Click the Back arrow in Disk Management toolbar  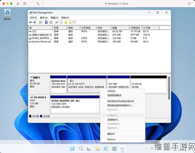click(x=30, y=22)
